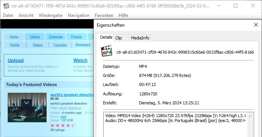Click the MP4 file type icon
The height and width of the screenshot is (137, 262).
pyautogui.click(x=106, y=51)
